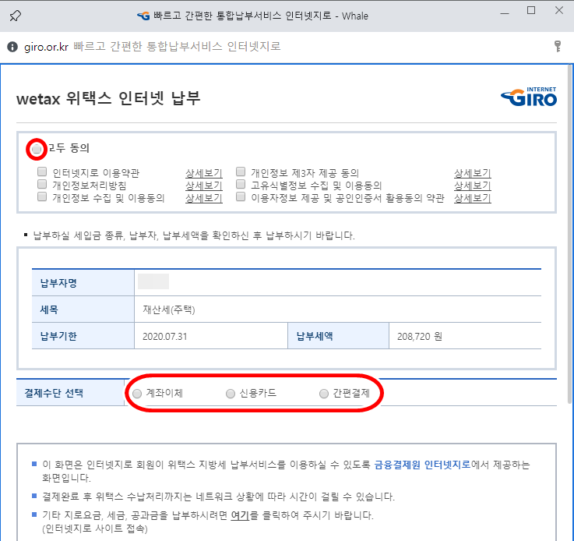Screen dimensions: 574x541
Task: Open 상세보기 for 고유식별정보 수집 및 이용동의
Action: pyautogui.click(x=473, y=186)
